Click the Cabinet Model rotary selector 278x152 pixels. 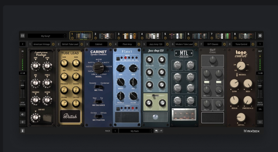[x=98, y=68]
